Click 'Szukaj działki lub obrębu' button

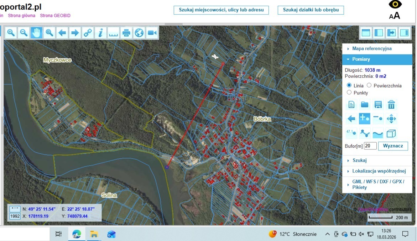(x=311, y=10)
